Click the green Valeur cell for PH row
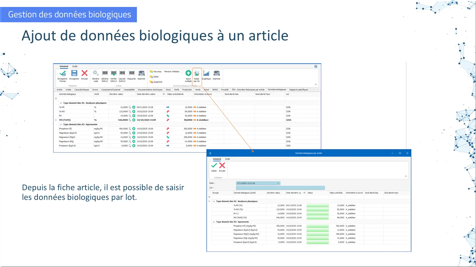The image size is (476, 267). 317,214
